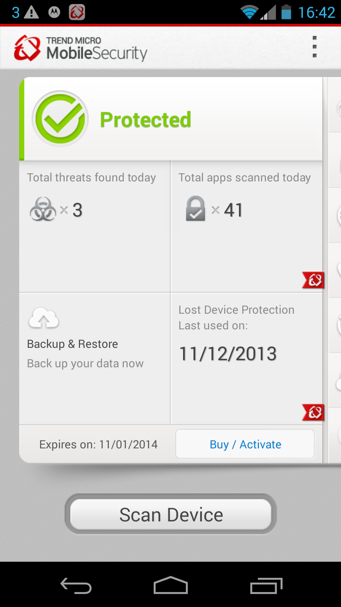Open Total apps scanned today tile
341x607 pixels.
point(245,226)
